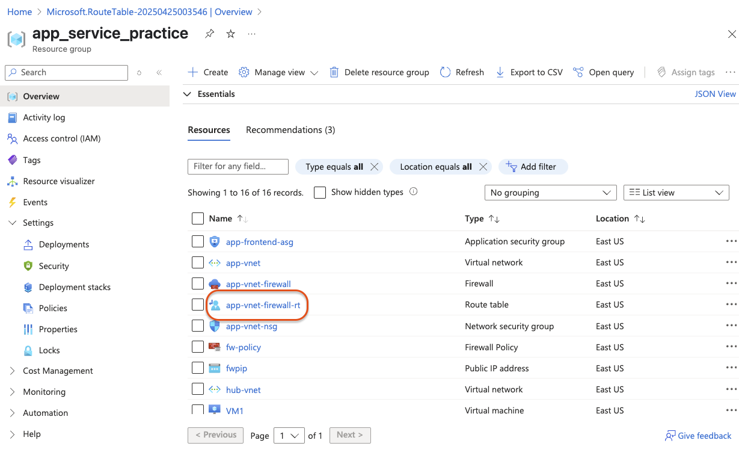The height and width of the screenshot is (455, 739).
Task: Select all resources with header checkbox
Action: [198, 218]
